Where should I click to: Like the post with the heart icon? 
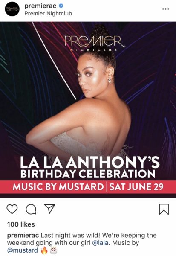[x=12, y=209]
